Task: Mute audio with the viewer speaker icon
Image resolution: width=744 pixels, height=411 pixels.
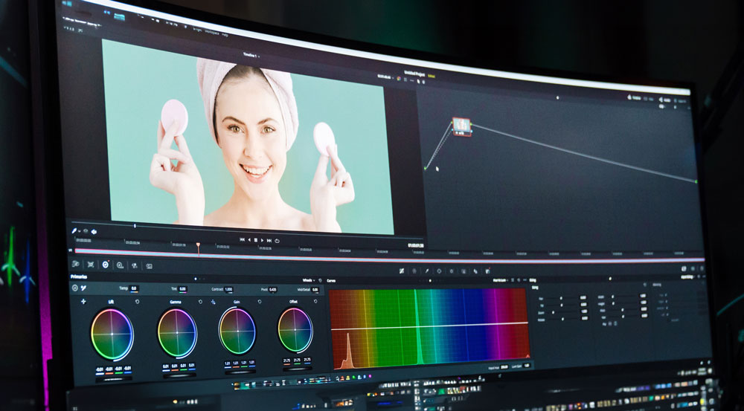Action: pyautogui.click(x=94, y=232)
